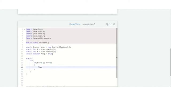Click the 'static{' line 14
Screen dimensions: 171x96
click(29, 58)
